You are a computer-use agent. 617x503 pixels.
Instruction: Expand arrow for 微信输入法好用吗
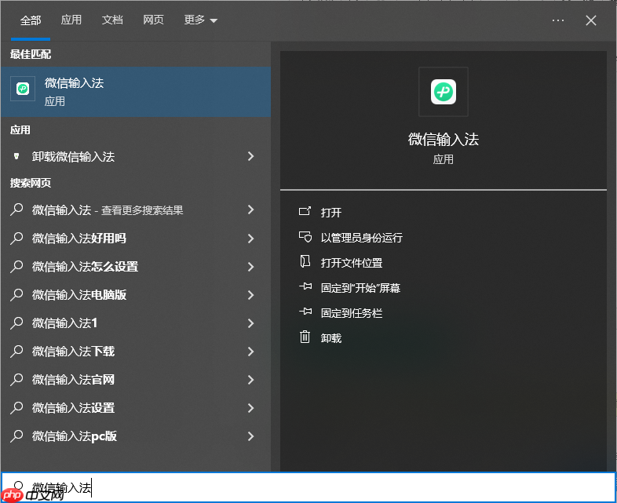coord(251,239)
